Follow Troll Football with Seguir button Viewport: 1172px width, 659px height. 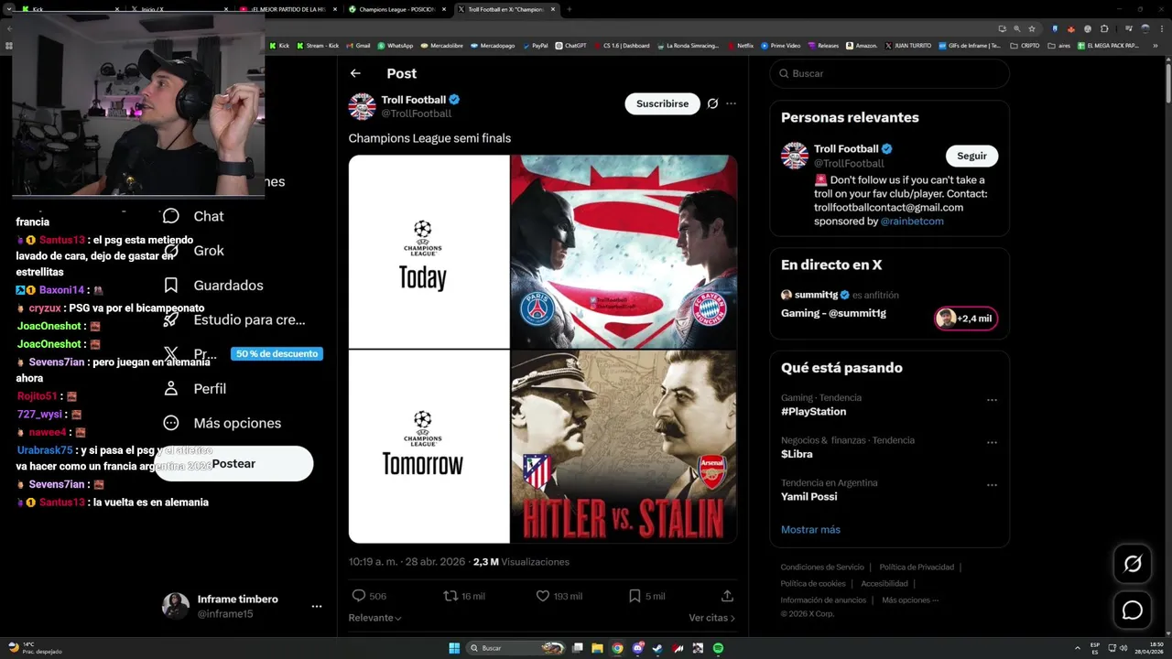point(971,156)
